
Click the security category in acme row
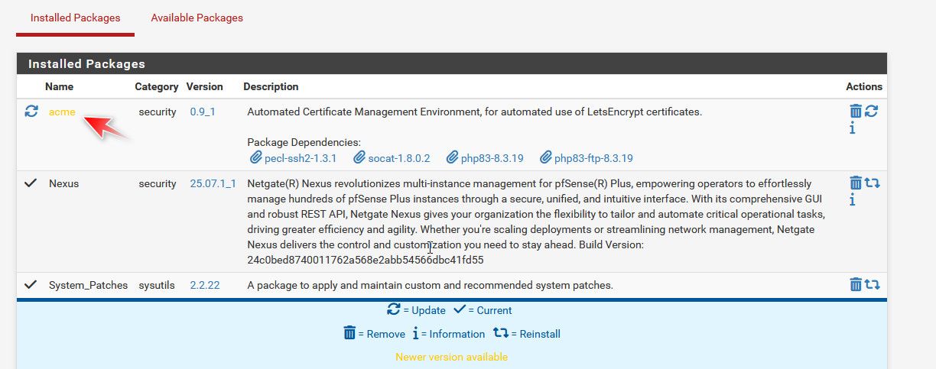click(157, 112)
